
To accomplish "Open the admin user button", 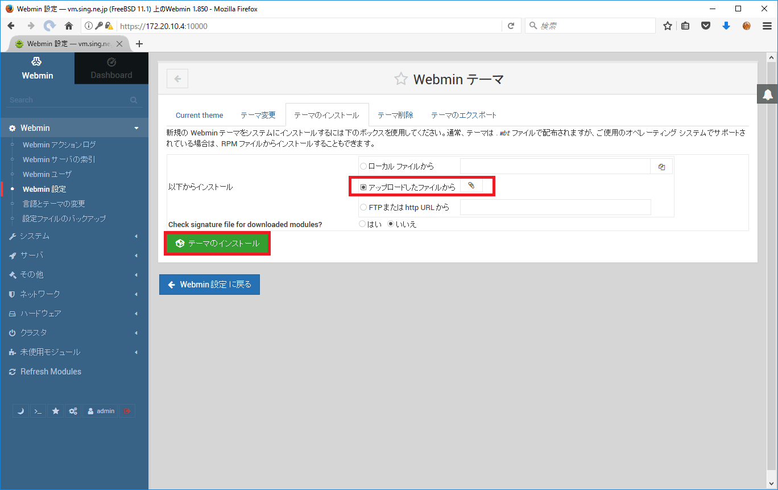I will (100, 411).
